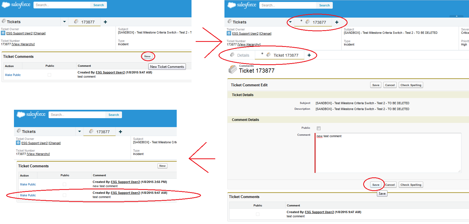Click the Comment text area resize handle
The image size is (469, 224).
[460, 171]
